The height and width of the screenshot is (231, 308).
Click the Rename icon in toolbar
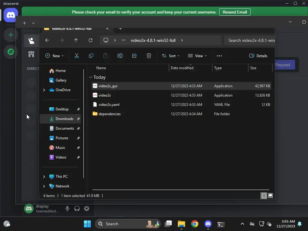pyautogui.click(x=120, y=56)
